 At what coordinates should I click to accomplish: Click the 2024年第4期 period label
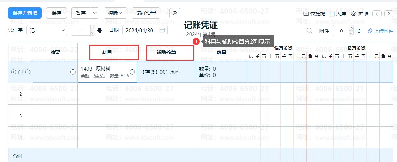click(201, 34)
